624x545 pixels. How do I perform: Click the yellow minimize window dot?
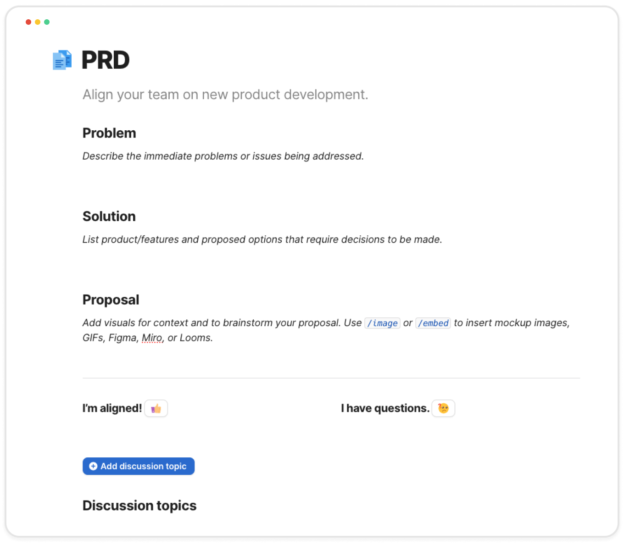pos(38,22)
